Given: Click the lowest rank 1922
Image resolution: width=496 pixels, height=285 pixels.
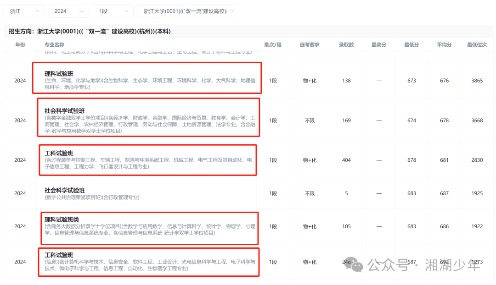Looking at the screenshot, I should click(477, 226).
